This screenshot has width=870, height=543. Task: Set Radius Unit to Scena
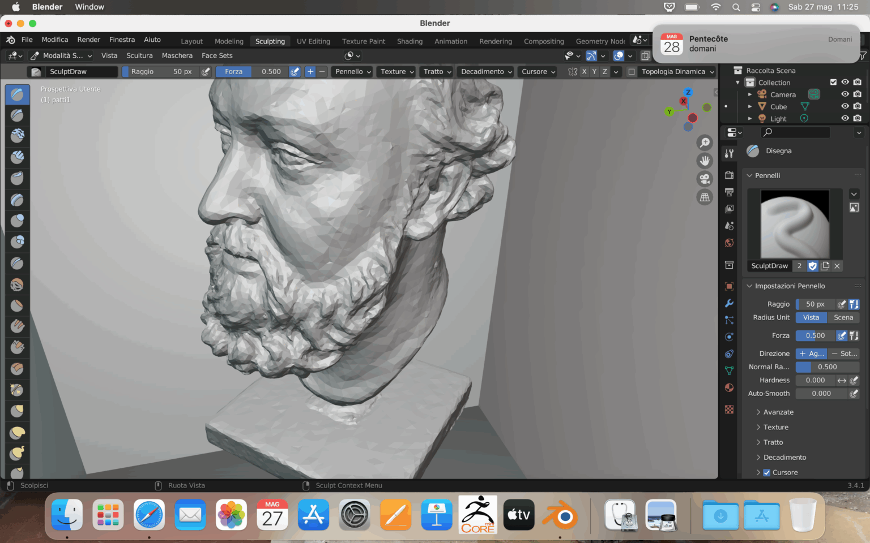pos(843,318)
